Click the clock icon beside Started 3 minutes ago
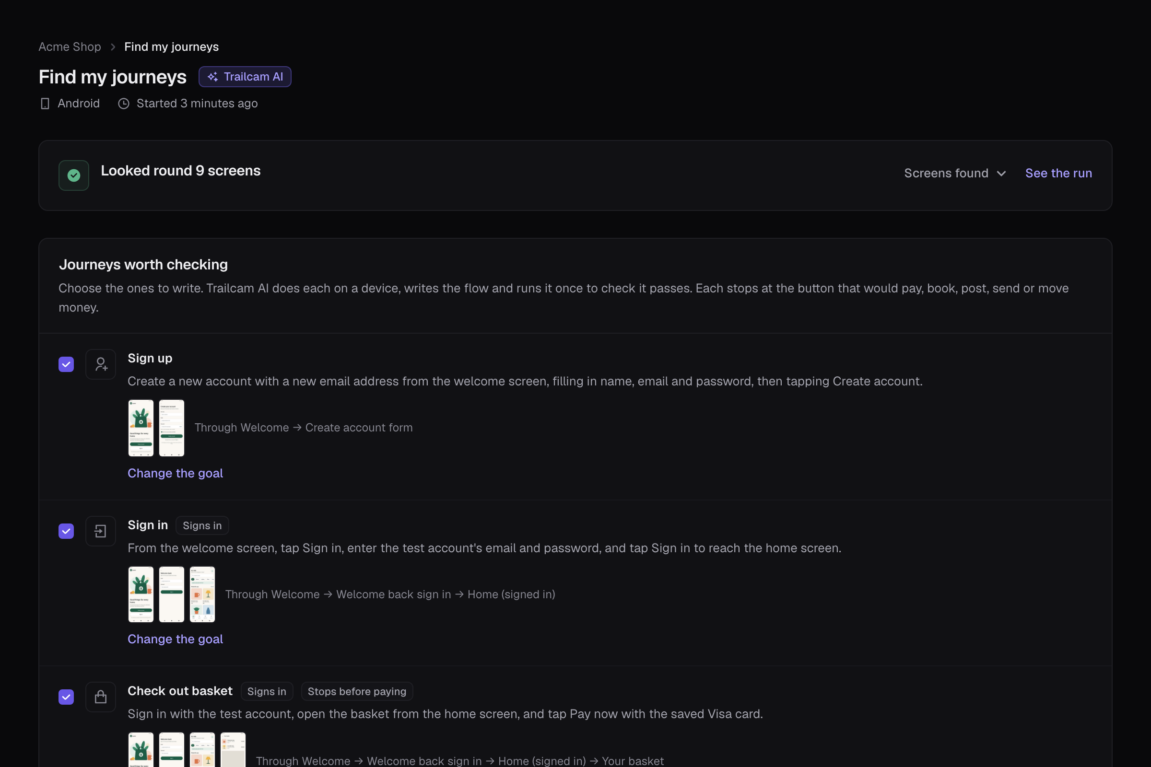This screenshot has height=767, width=1151. click(x=124, y=104)
